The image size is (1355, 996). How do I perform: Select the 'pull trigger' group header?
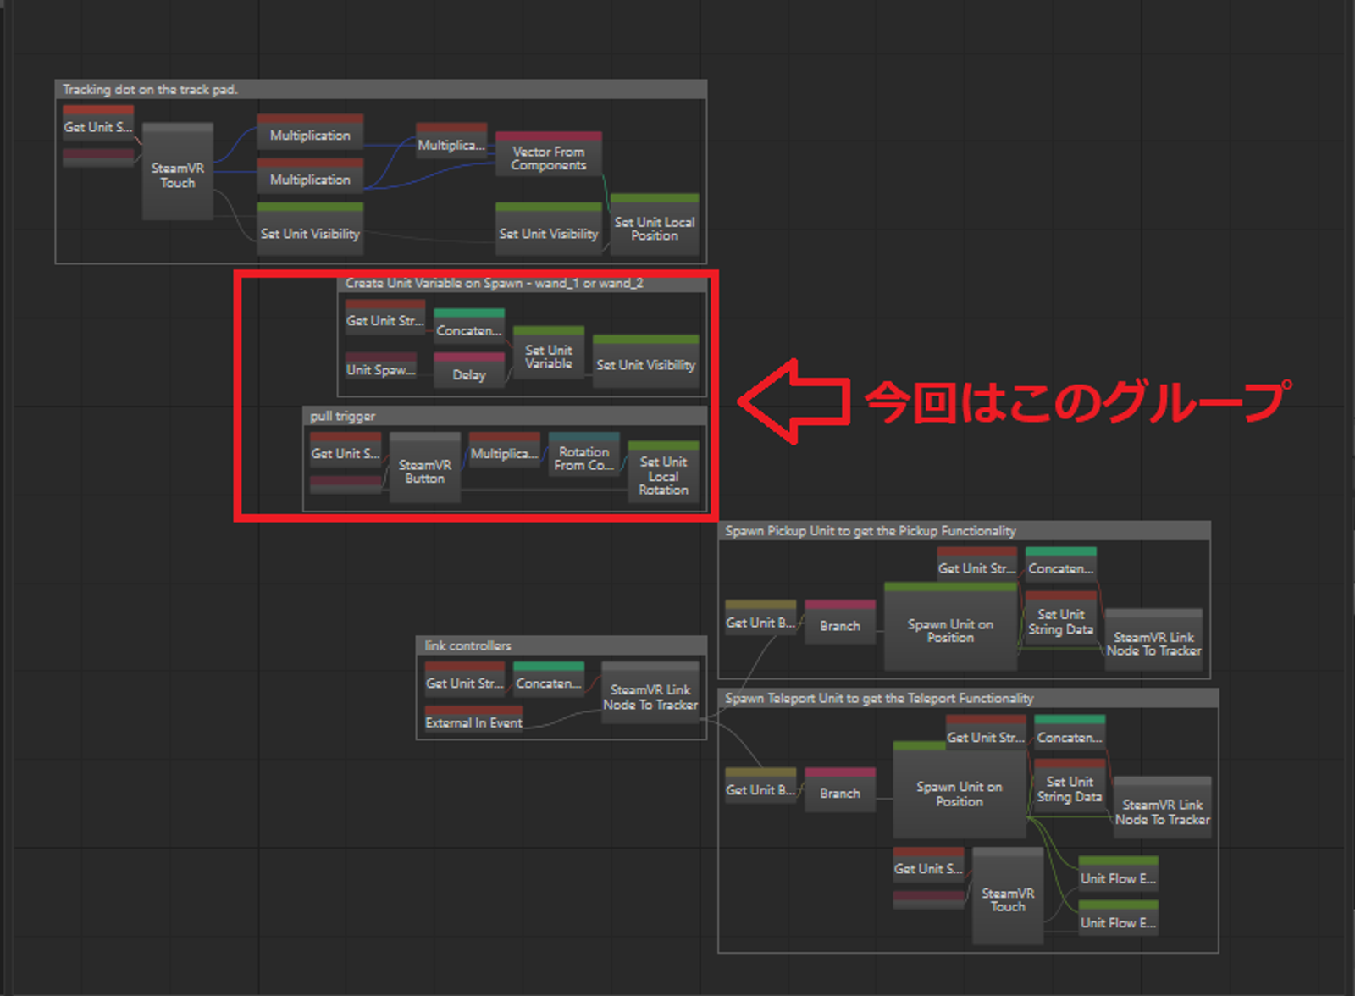[x=505, y=416]
